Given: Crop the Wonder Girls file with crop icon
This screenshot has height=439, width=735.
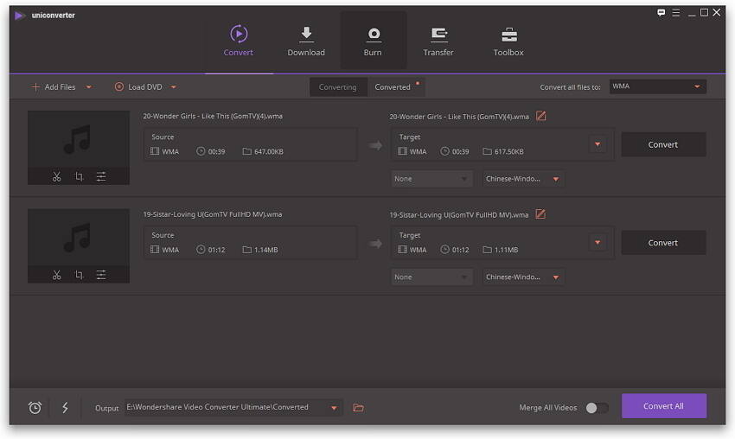Looking at the screenshot, I should click(79, 176).
